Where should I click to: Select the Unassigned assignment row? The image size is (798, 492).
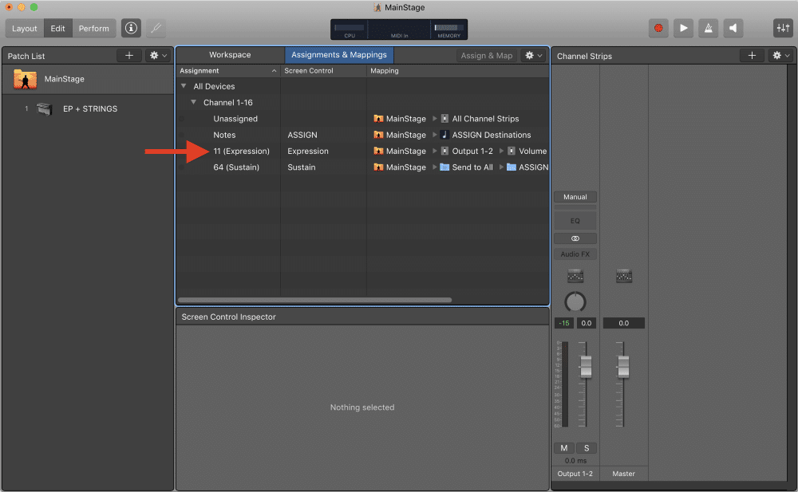pos(363,119)
